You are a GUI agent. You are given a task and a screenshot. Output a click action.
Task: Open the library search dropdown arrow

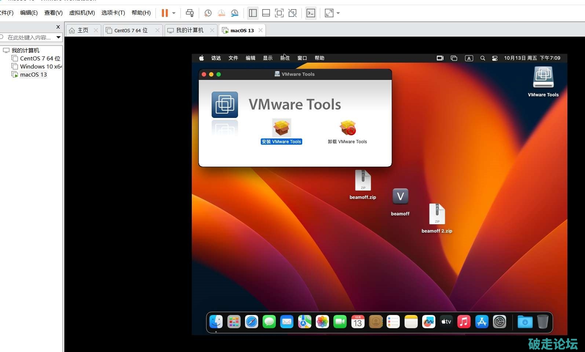click(x=58, y=37)
